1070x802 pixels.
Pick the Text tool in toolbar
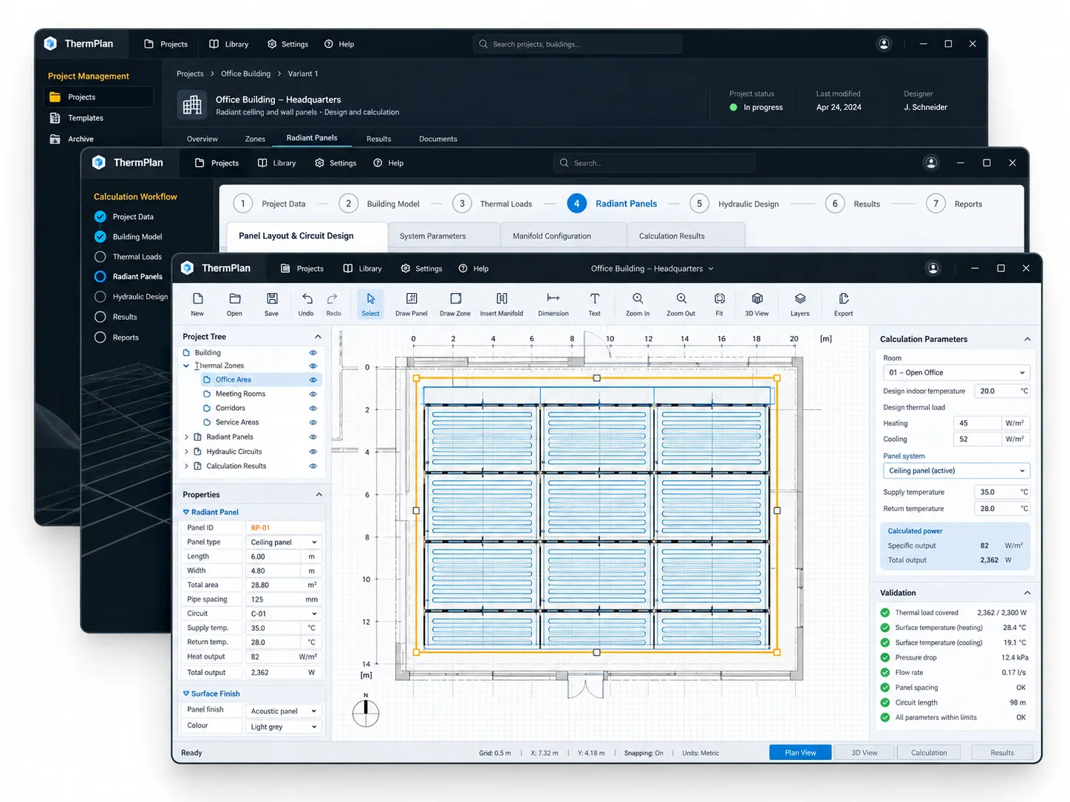(x=594, y=304)
